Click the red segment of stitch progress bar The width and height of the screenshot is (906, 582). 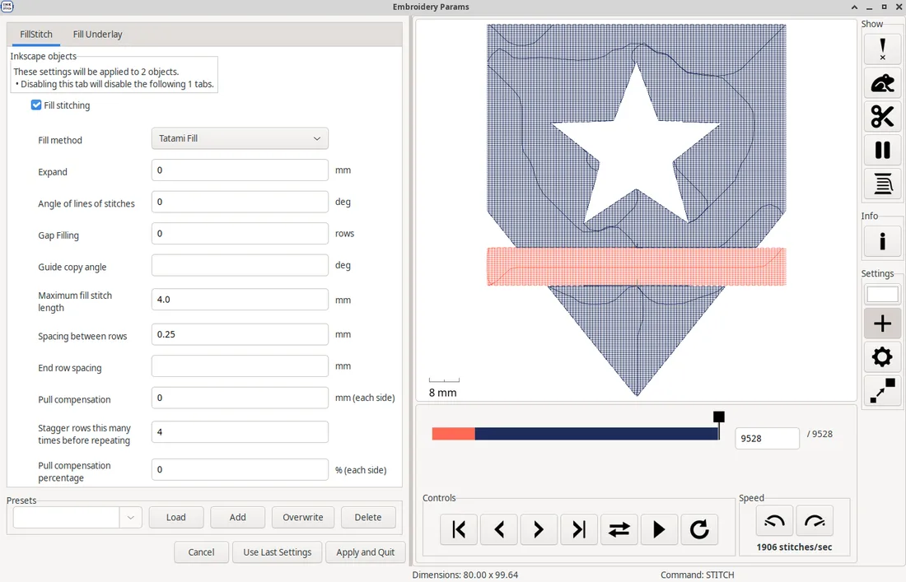point(454,434)
